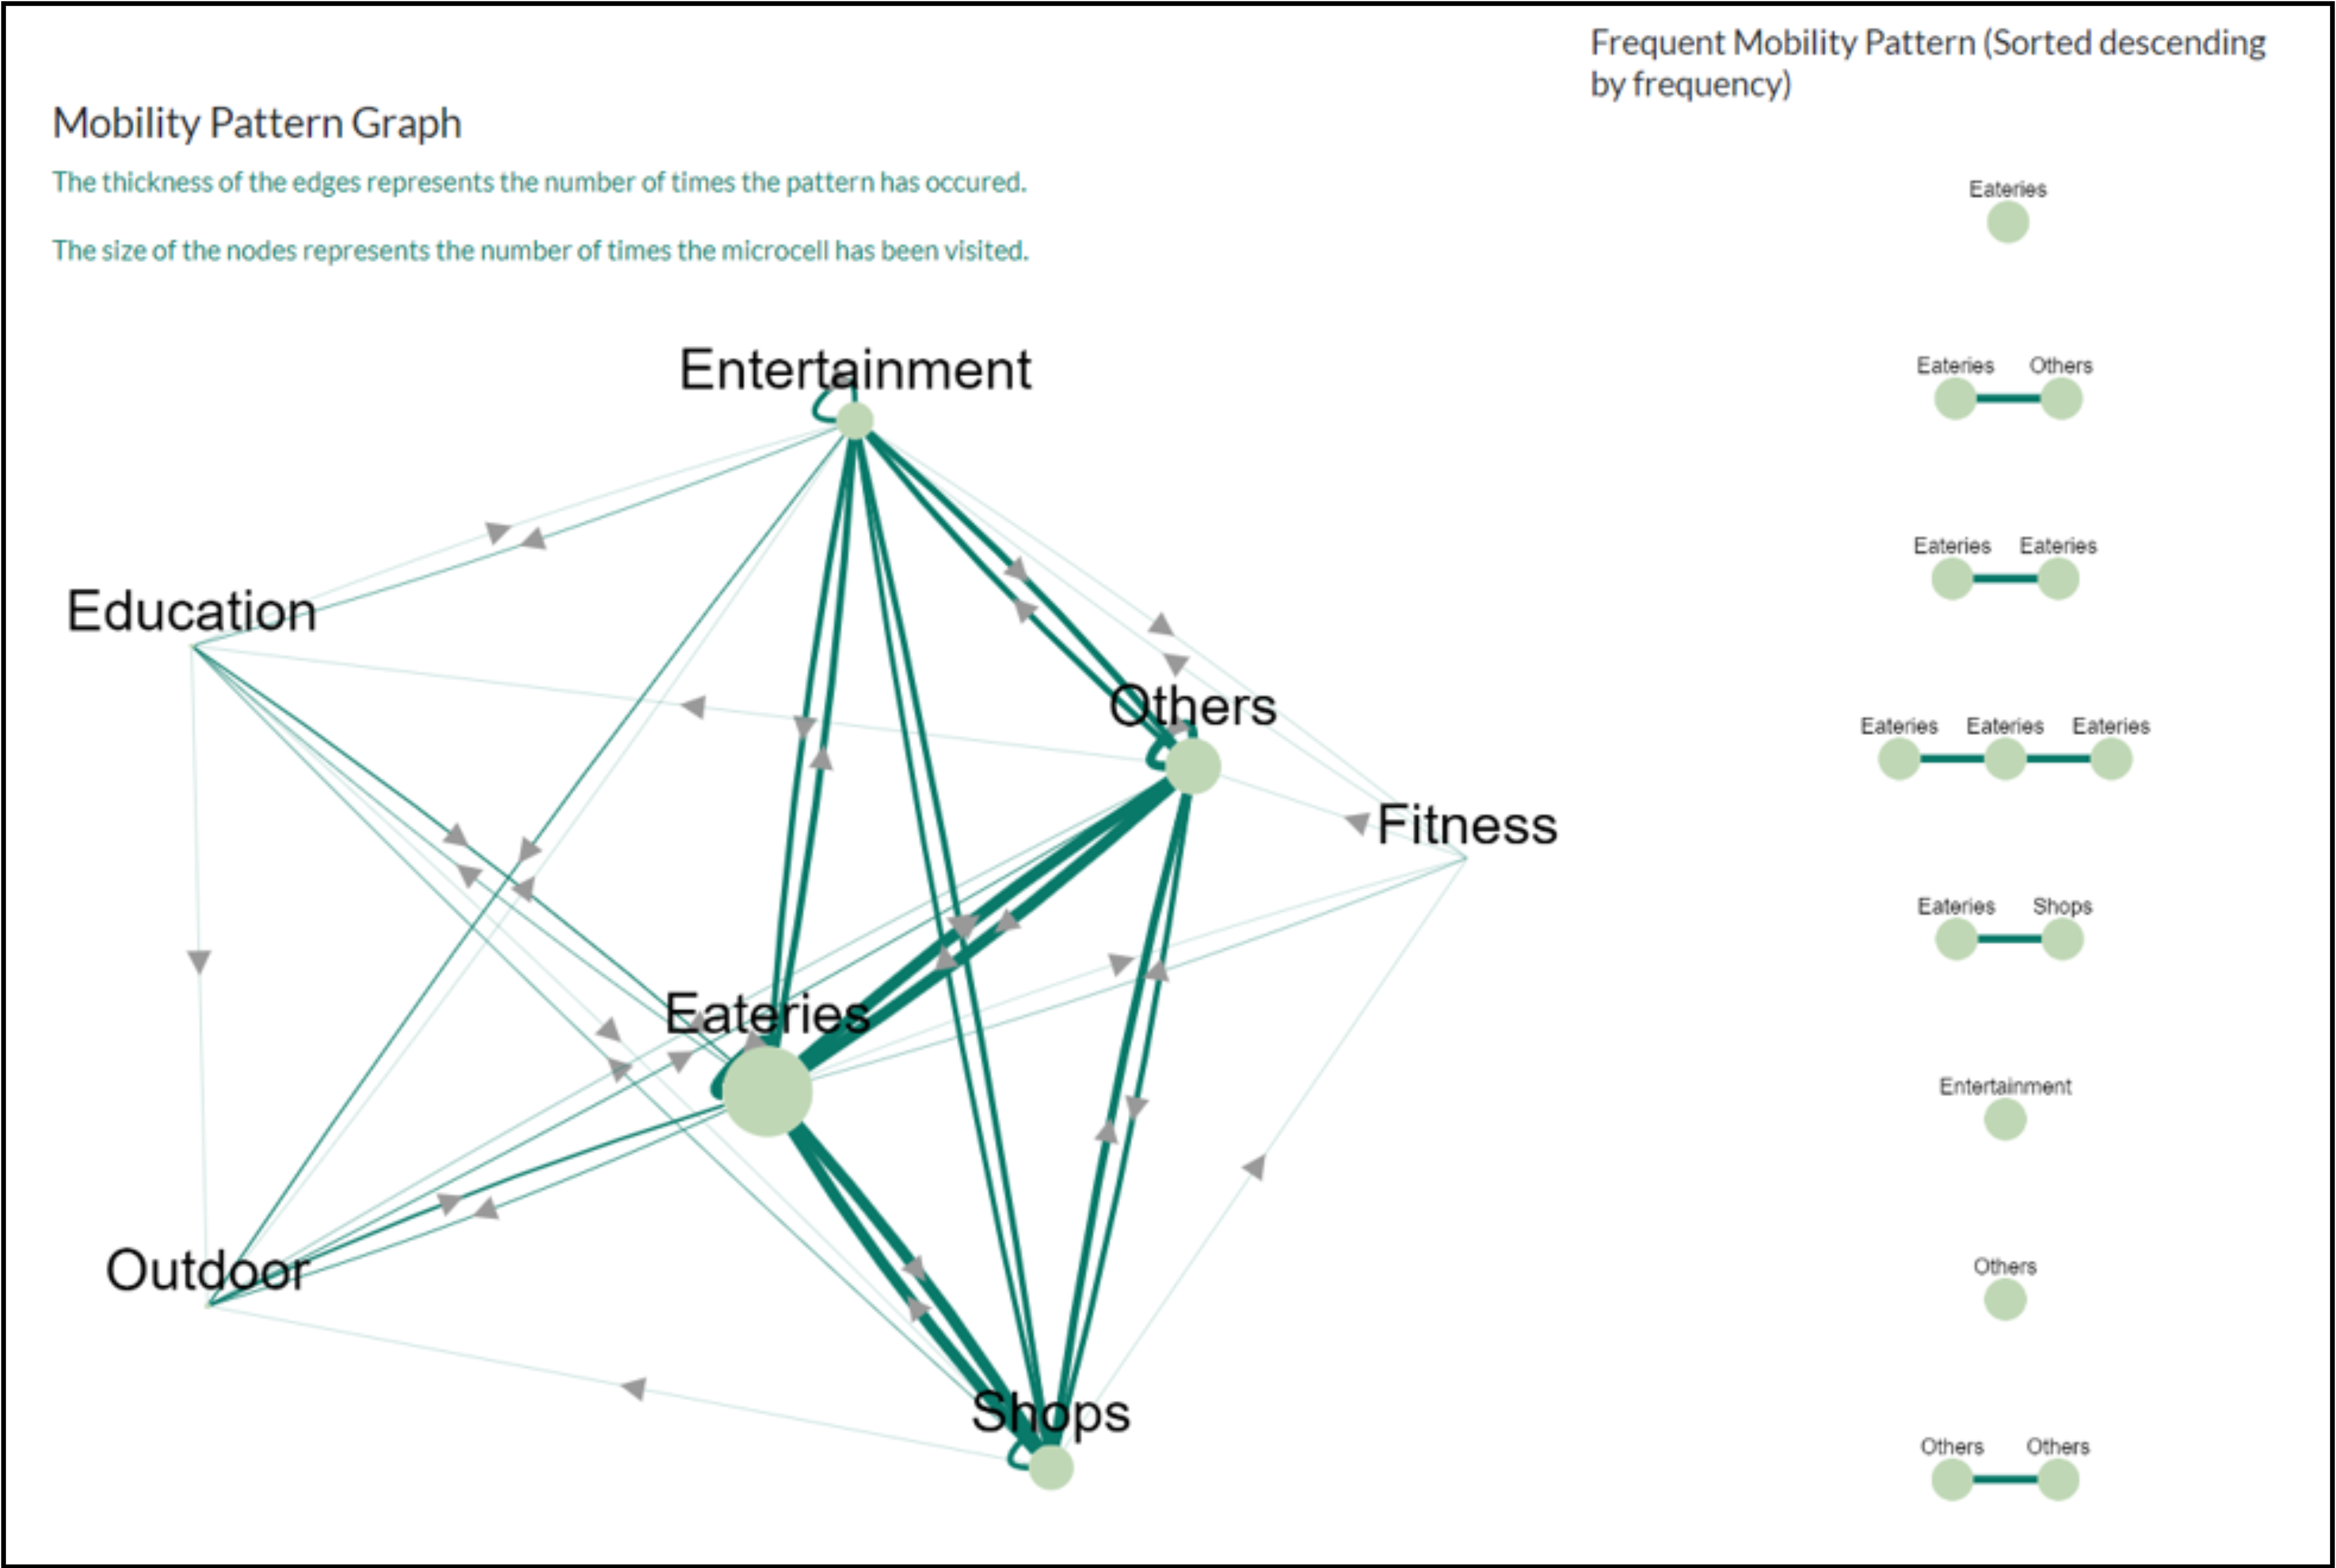Select the Outdoor label in the graph
The image size is (2336, 1568).
coord(207,1270)
